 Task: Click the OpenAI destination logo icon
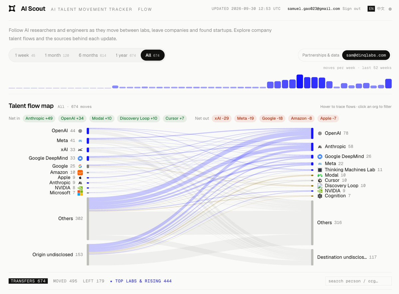tap(320, 134)
